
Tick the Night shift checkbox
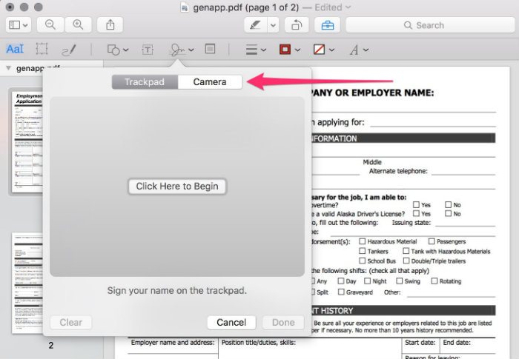368,281
